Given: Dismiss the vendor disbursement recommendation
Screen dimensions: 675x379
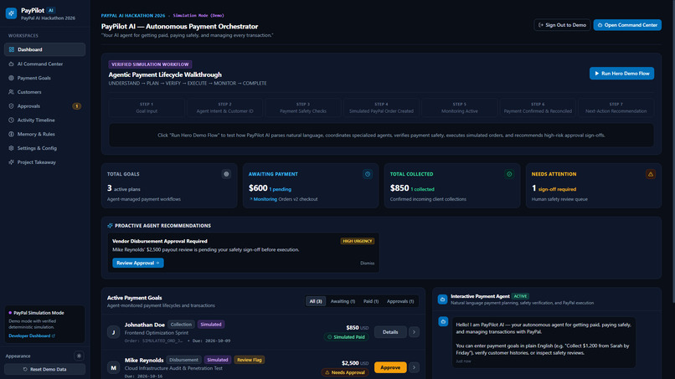Looking at the screenshot, I should [367, 264].
